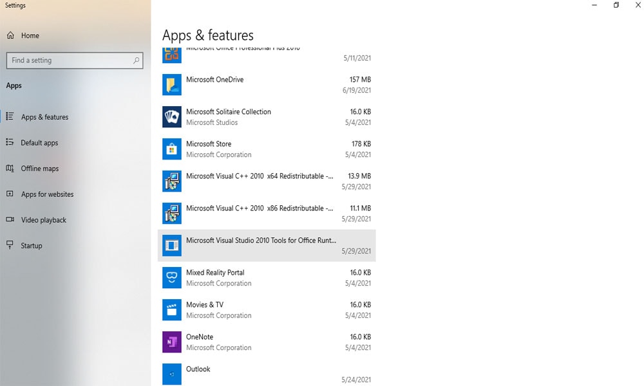Select the OneNote app name
This screenshot has width=644, height=386.
click(x=200, y=336)
